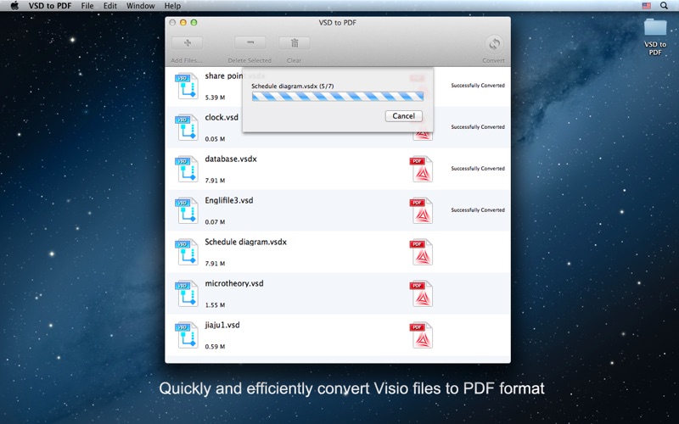Select the VSD icon for Englifile3.vsd
The image size is (679, 424).
point(187,210)
